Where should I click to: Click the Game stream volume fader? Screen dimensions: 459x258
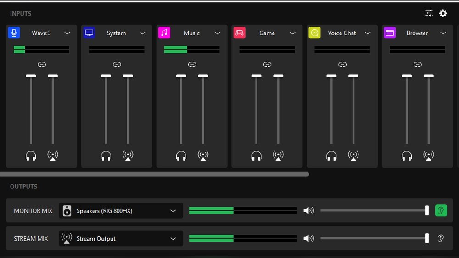click(x=278, y=109)
